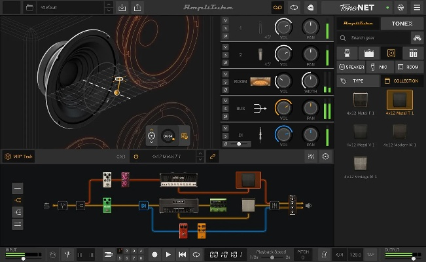This screenshot has height=262, width=426.
Task: Select the amp gear category icon
Action: [369, 52]
